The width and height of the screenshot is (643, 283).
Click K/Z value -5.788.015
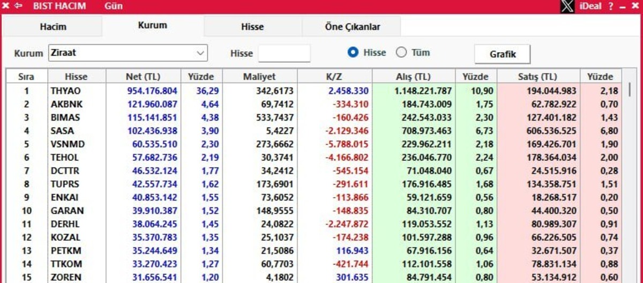[347, 144]
